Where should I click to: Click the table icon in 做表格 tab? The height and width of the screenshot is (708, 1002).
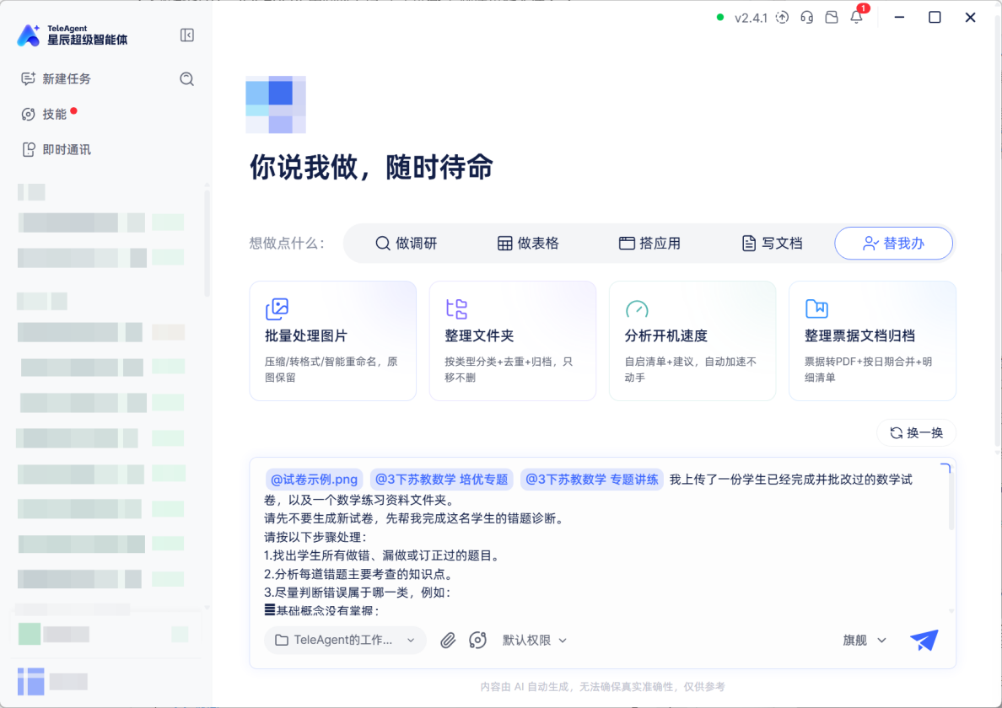click(505, 244)
